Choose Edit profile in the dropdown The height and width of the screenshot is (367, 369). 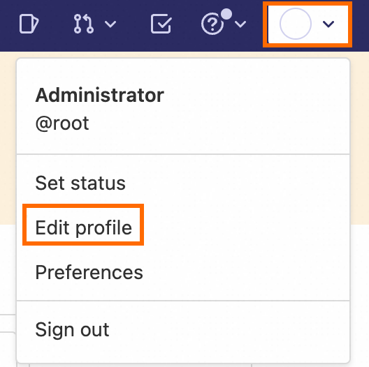[x=84, y=227]
